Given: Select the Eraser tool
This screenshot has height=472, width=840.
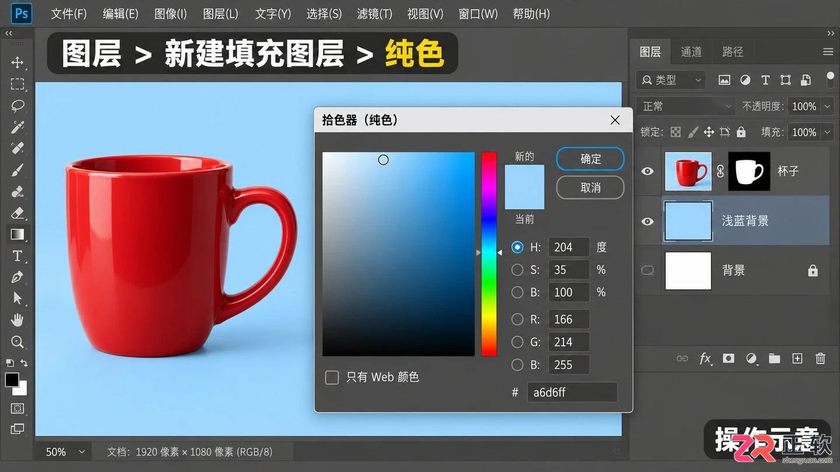Looking at the screenshot, I should 17,213.
